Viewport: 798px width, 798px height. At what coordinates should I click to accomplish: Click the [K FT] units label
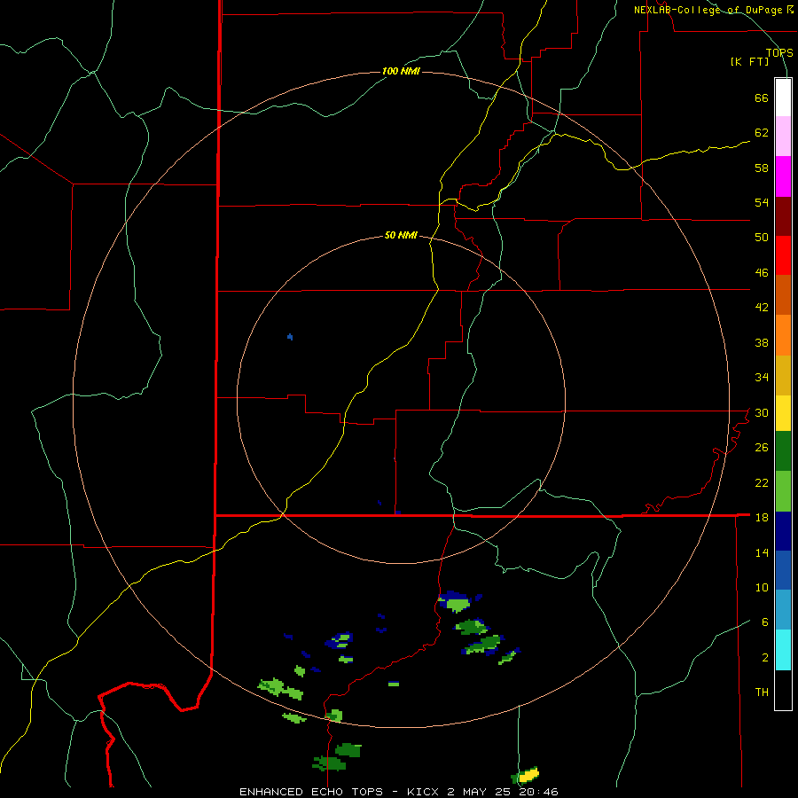pos(749,61)
